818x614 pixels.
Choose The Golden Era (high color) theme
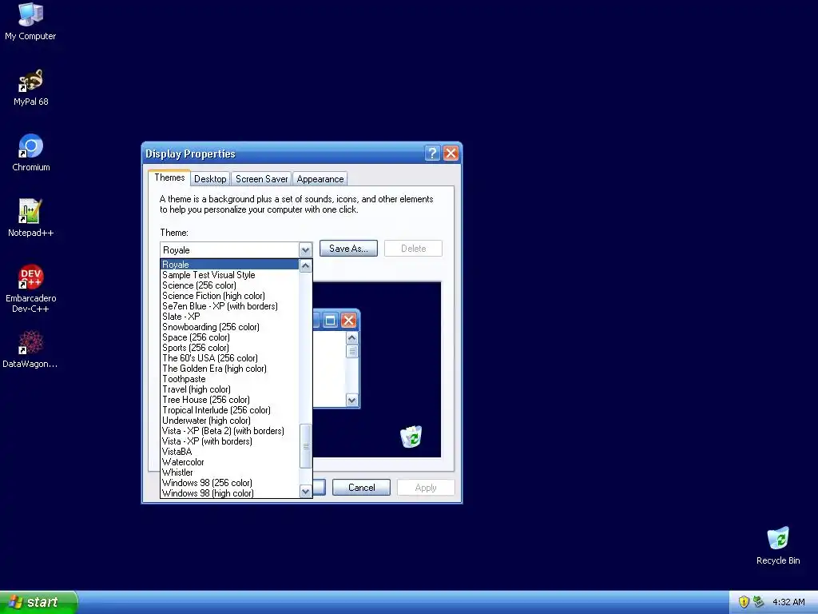click(x=229, y=369)
